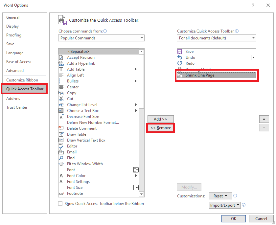Open the For all documents dropdown
Screen dimensions: 276x225
(216, 38)
